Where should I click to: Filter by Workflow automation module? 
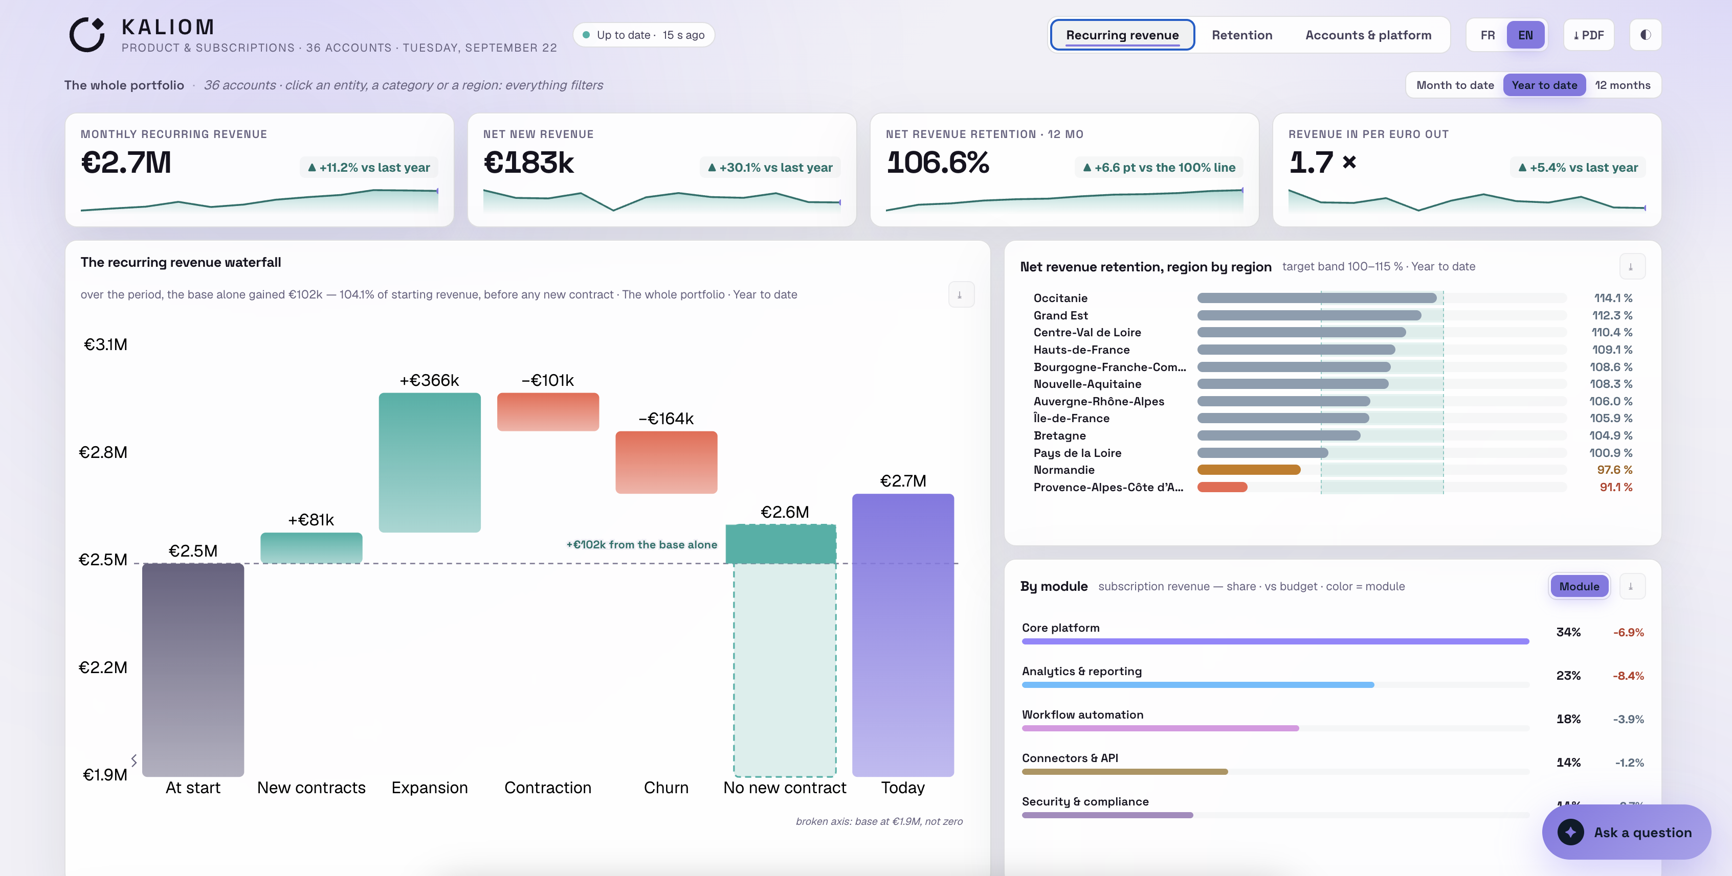[1332, 720]
